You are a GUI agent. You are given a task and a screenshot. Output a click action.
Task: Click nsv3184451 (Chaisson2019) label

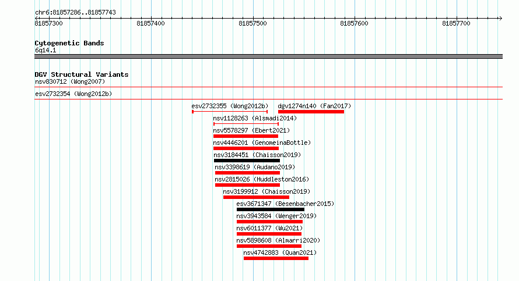257,155
